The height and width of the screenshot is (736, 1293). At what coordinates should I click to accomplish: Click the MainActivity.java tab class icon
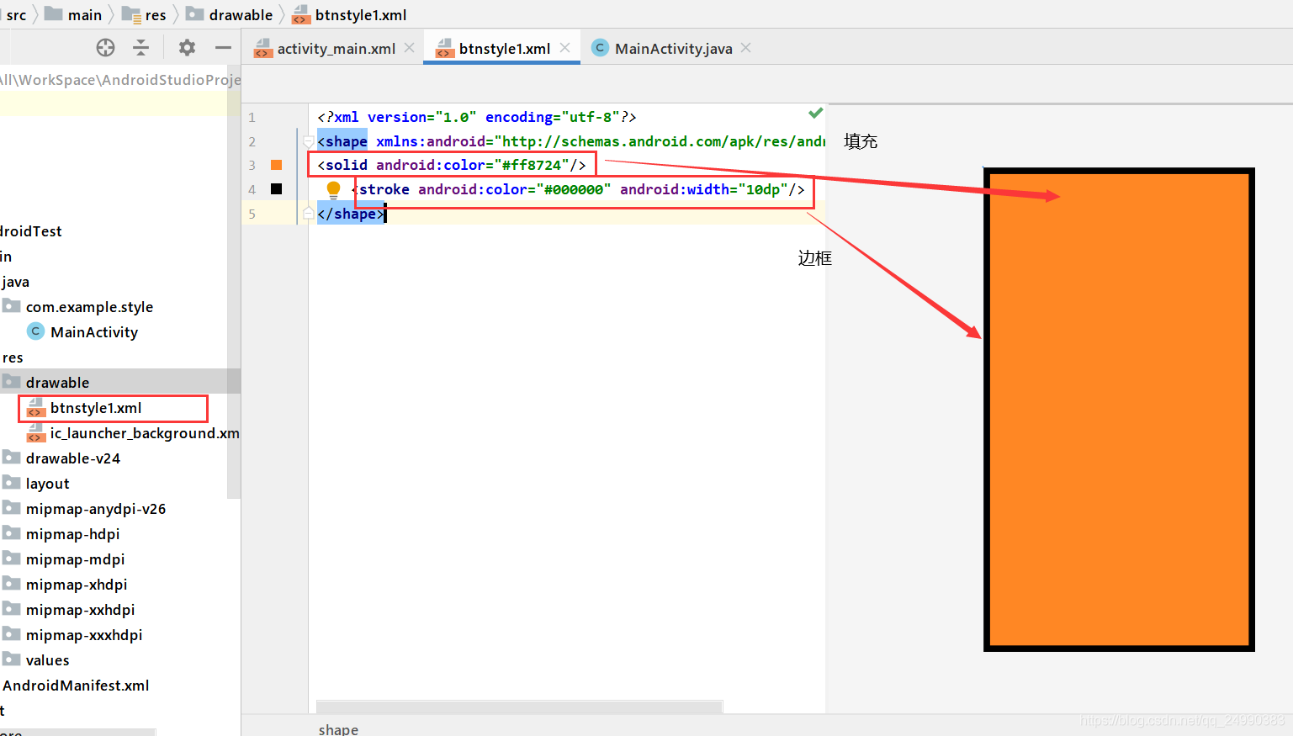click(600, 48)
